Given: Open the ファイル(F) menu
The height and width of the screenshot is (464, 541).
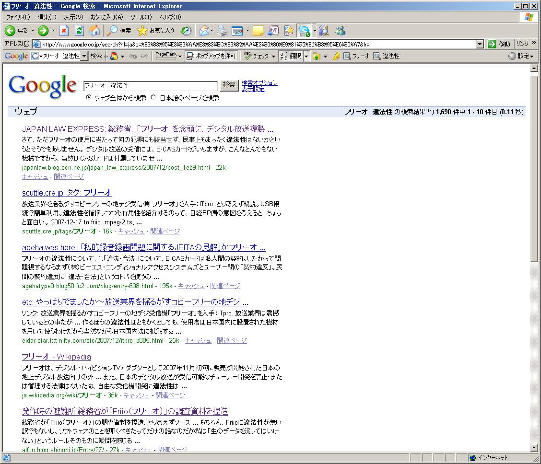Looking at the screenshot, I should (x=18, y=17).
